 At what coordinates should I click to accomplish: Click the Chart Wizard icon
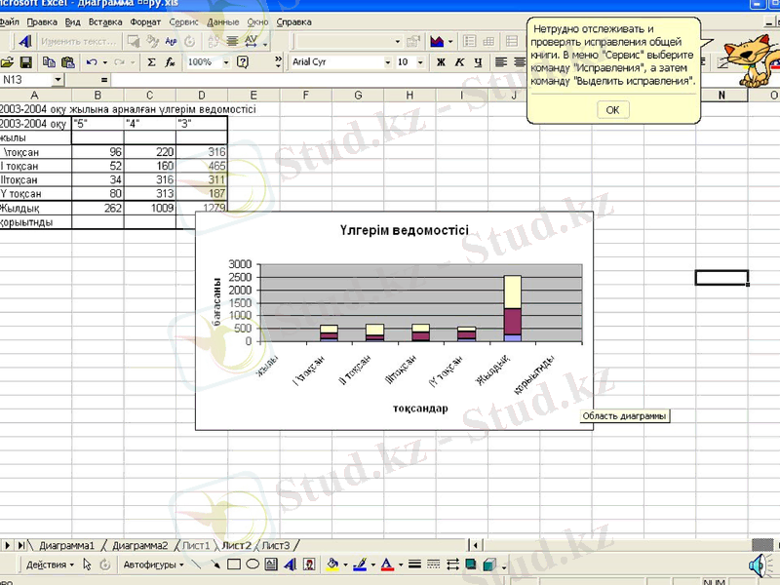pos(437,43)
